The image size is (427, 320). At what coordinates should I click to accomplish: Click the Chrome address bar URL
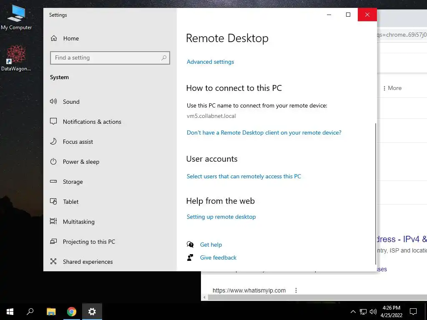pos(402,35)
